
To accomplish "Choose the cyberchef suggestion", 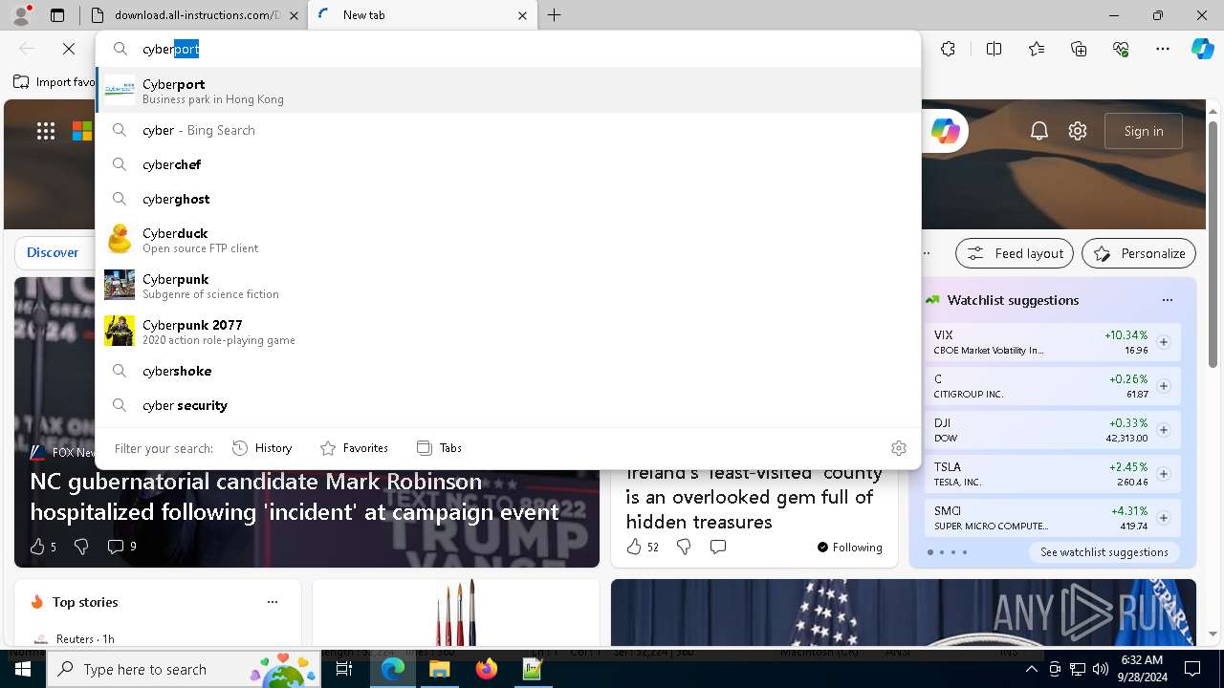I will pos(508,164).
